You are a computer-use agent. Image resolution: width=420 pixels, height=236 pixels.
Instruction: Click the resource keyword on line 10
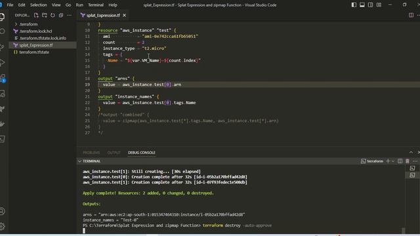point(108,30)
